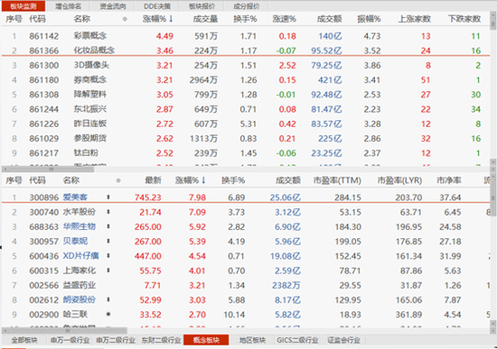Select stock row 哈三联

click(x=246, y=315)
